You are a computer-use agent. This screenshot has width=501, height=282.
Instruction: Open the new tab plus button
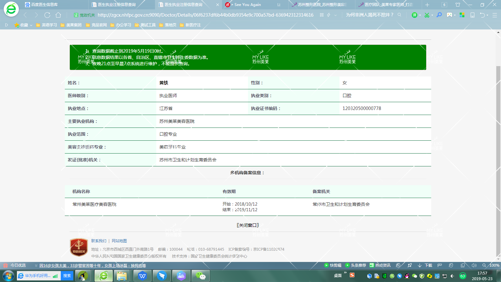click(x=427, y=5)
